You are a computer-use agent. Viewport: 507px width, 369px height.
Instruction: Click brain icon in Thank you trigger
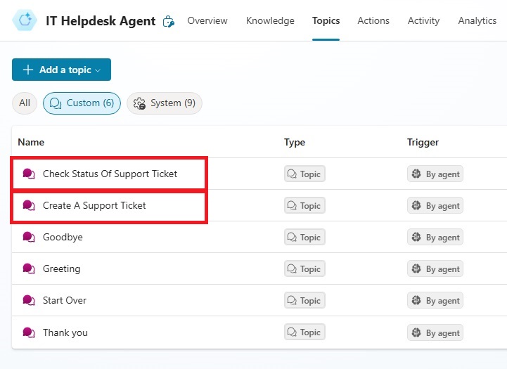coord(416,332)
